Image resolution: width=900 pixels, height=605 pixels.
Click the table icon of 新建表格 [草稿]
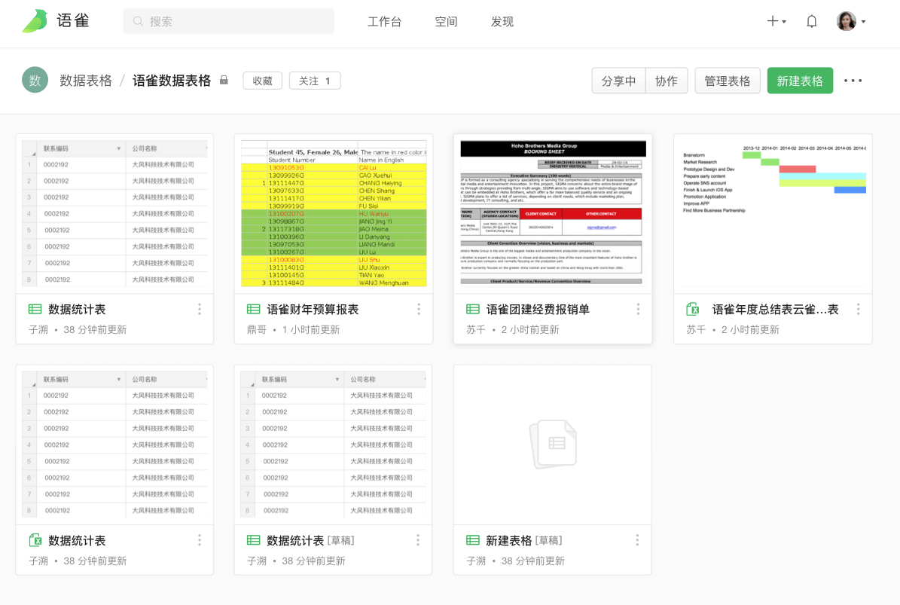[x=472, y=540]
